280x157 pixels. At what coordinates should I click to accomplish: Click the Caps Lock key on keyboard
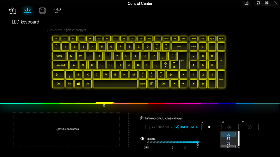[60, 65]
